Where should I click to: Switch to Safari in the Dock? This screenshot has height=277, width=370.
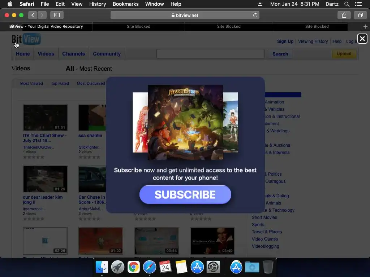149,267
